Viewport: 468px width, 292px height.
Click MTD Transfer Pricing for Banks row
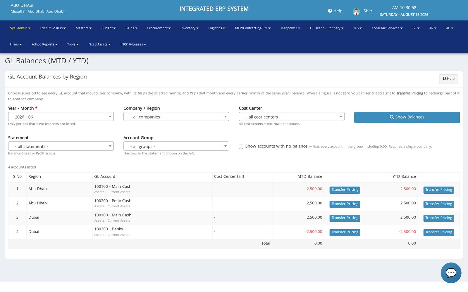point(345,232)
